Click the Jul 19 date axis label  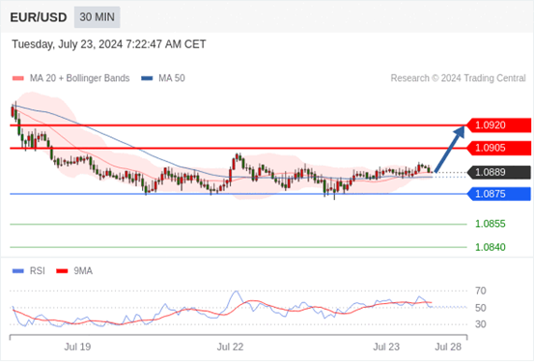(x=77, y=347)
